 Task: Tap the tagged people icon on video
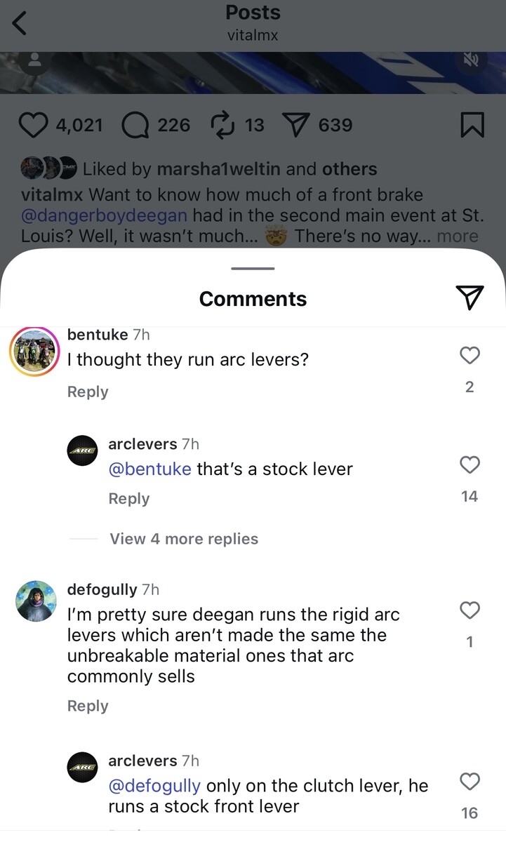35,61
